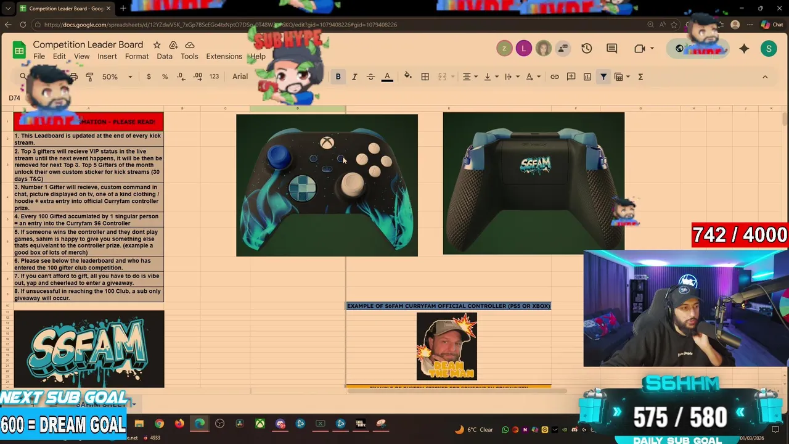Apply percent format
The width and height of the screenshot is (789, 444).
165,76
